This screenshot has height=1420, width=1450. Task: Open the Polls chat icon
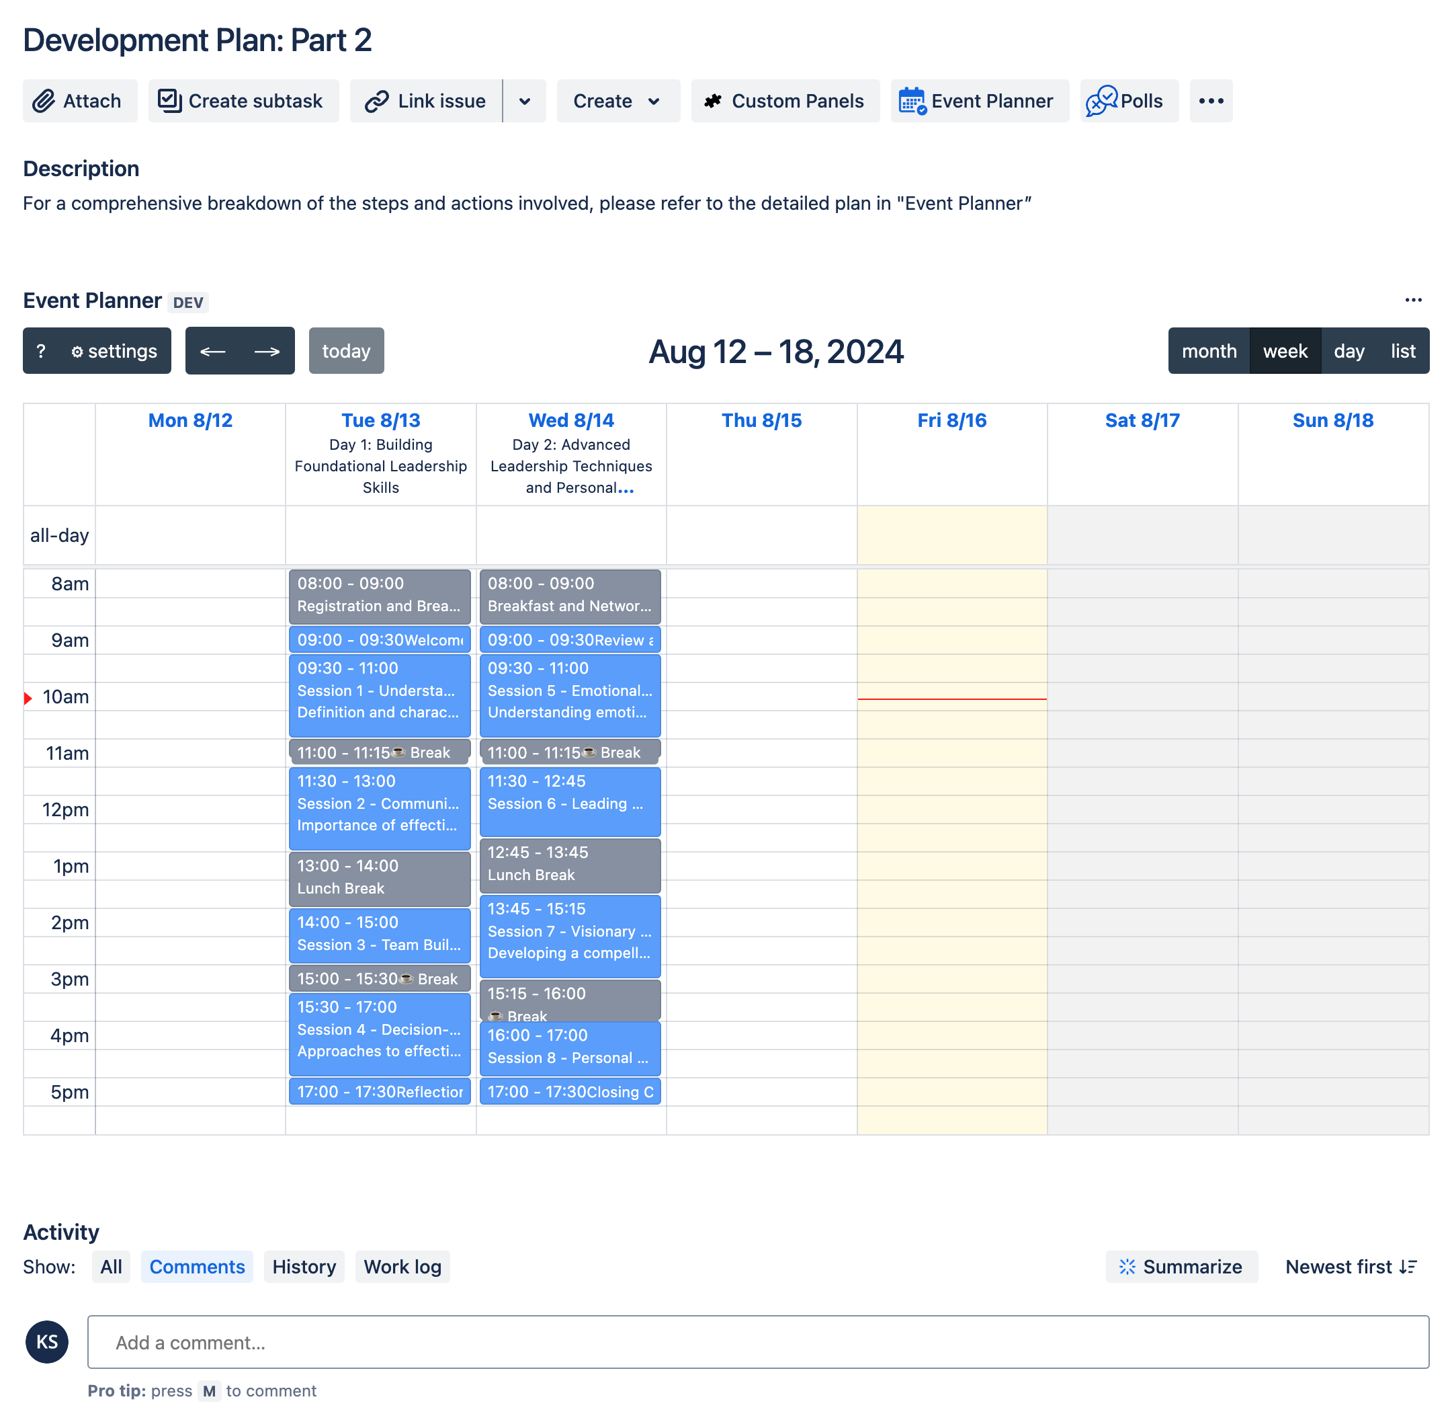(x=1101, y=101)
